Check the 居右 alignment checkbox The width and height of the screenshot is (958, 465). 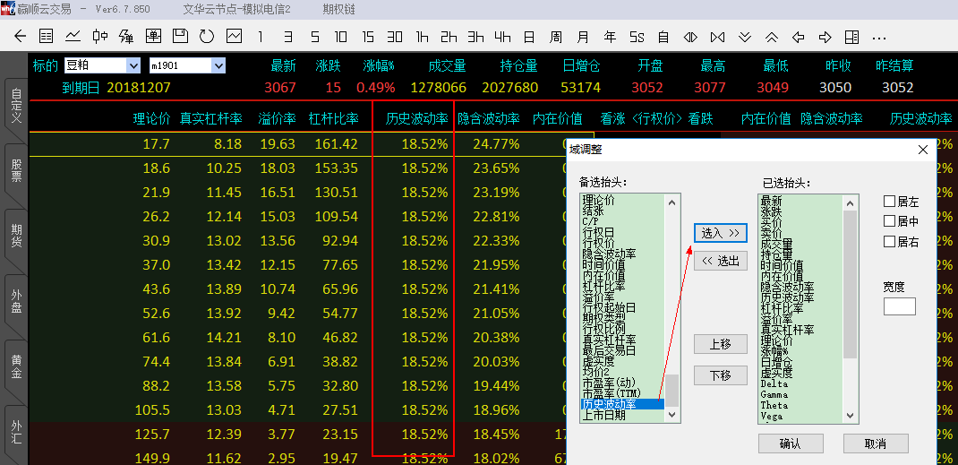889,241
